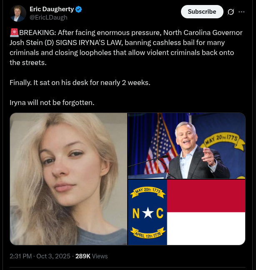Screen dimensions: 256x270
Task: Click the Oct 3, 2025 date
Action: [x=53, y=256]
